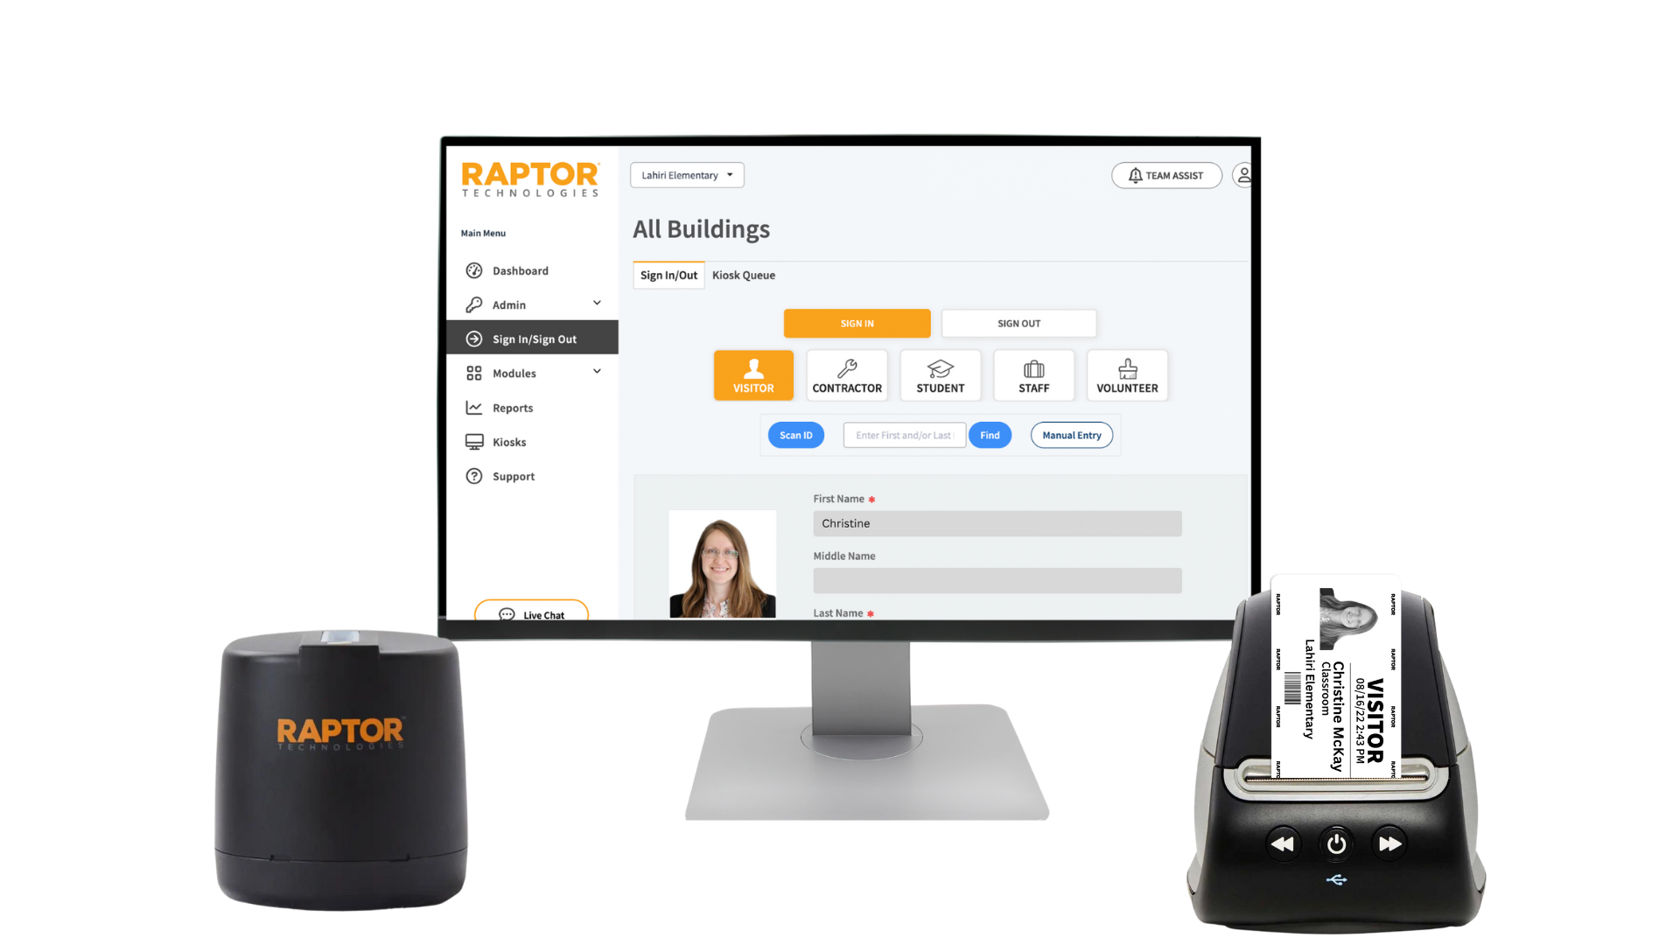Open the Lahiri Elementary building dropdown
The height and width of the screenshot is (945, 1680).
pos(685,174)
